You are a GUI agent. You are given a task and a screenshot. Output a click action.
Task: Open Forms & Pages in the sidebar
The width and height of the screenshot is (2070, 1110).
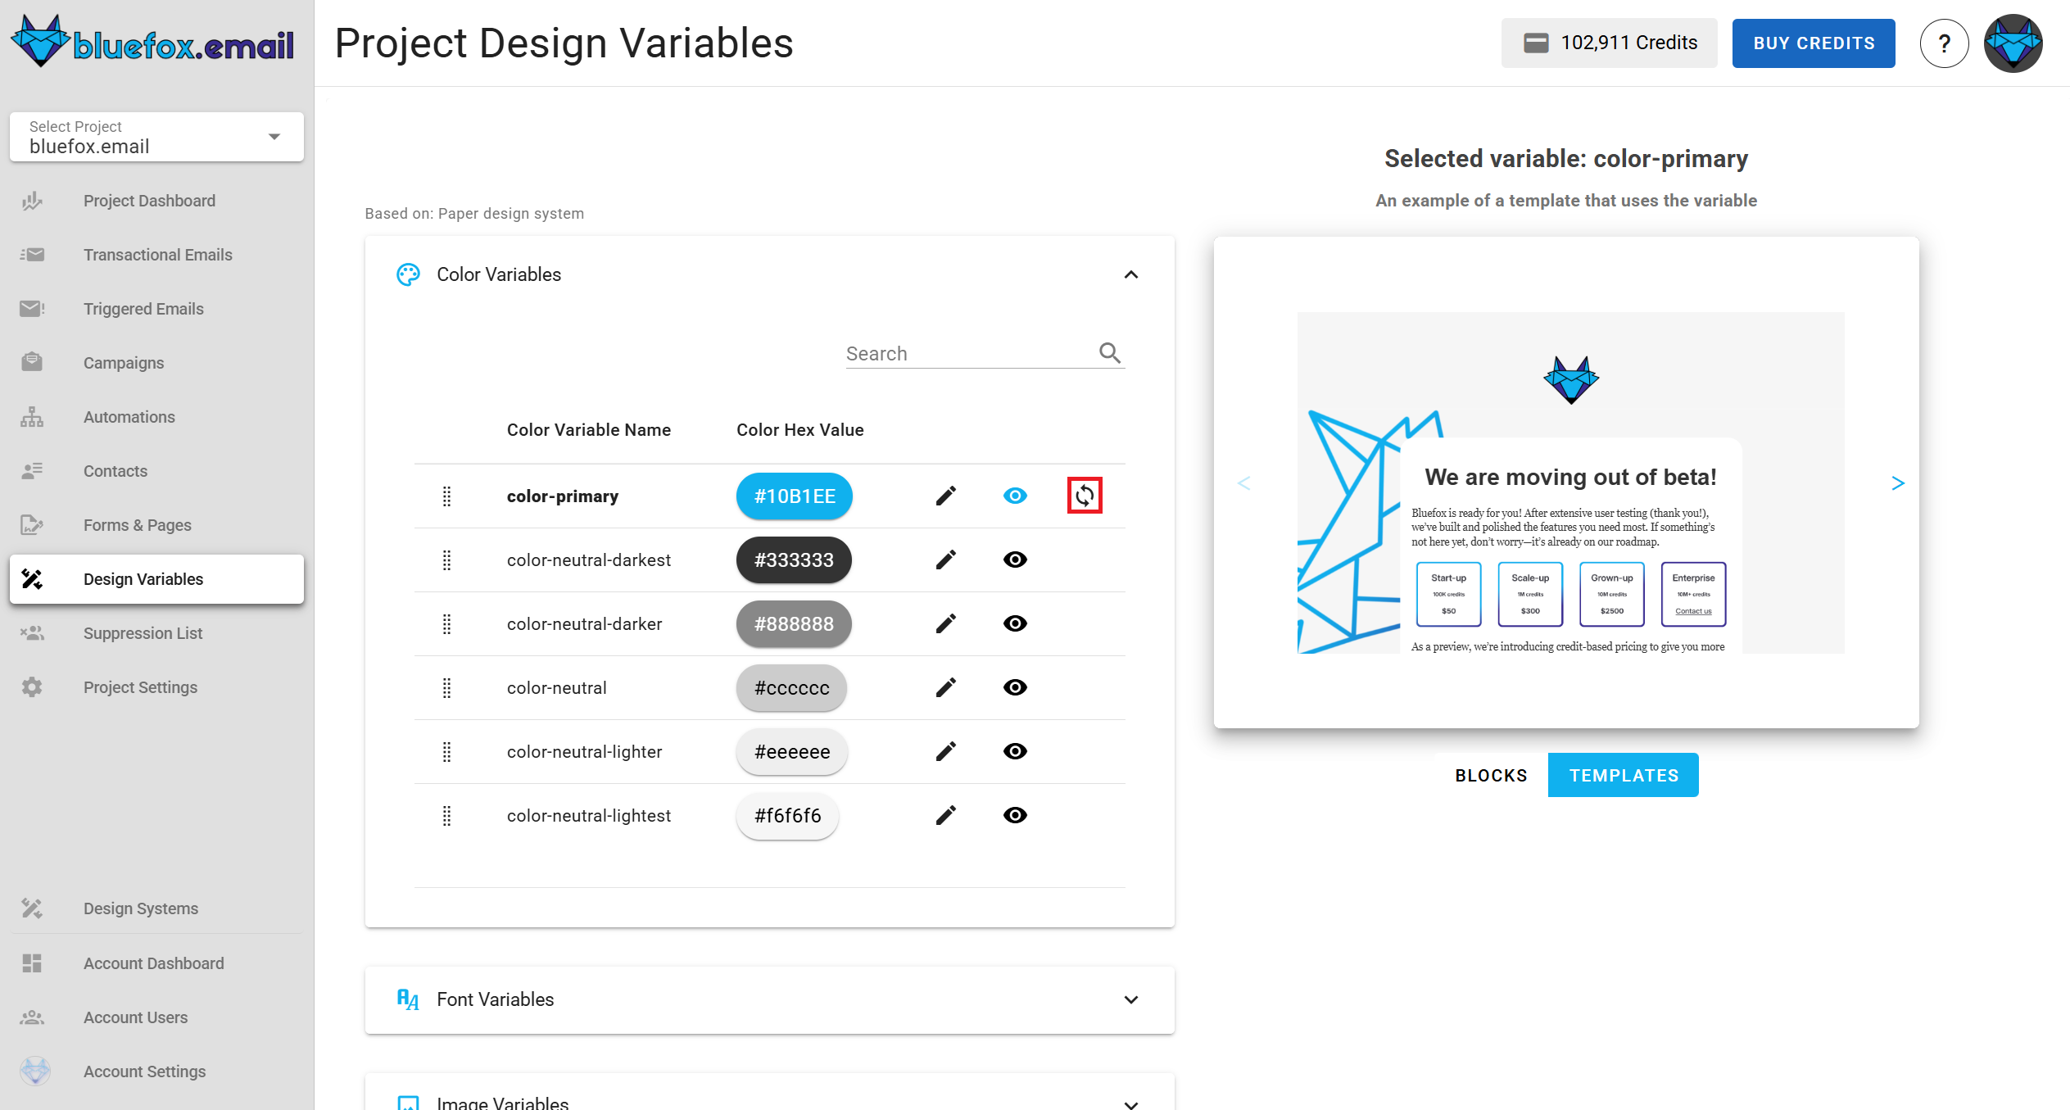pos(156,525)
